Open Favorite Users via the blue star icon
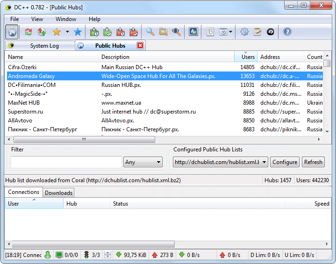The height and width of the screenshot is (264, 336). [78, 32]
